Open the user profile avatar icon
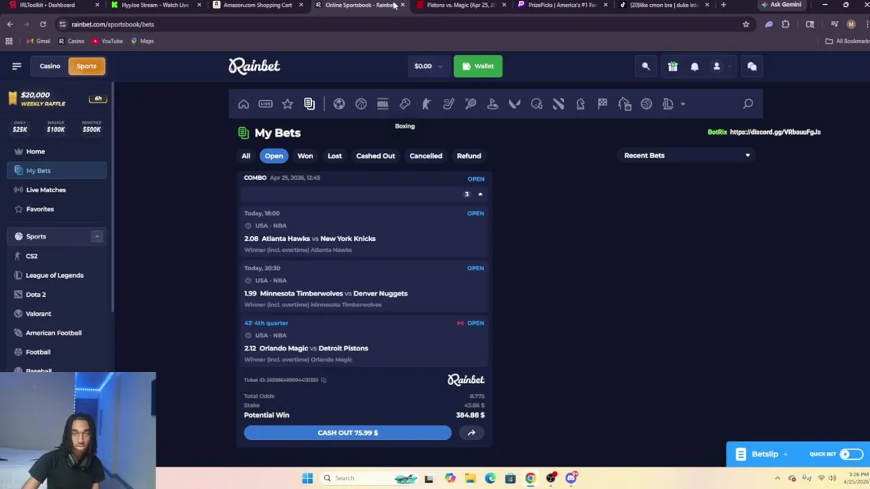This screenshot has width=870, height=489. pos(716,66)
